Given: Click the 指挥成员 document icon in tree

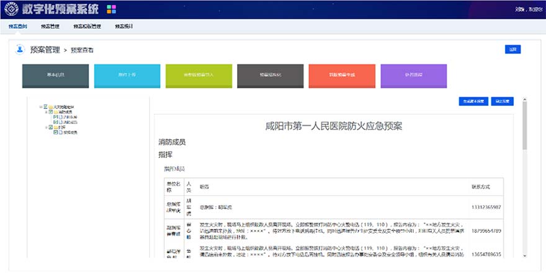Looking at the screenshot, I should [61, 133].
